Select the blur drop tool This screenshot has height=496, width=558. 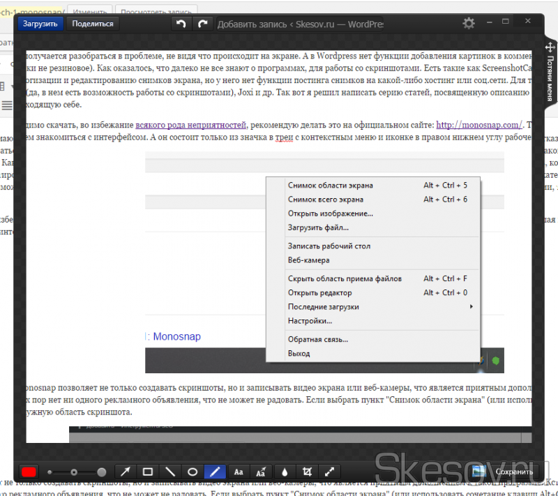[284, 472]
